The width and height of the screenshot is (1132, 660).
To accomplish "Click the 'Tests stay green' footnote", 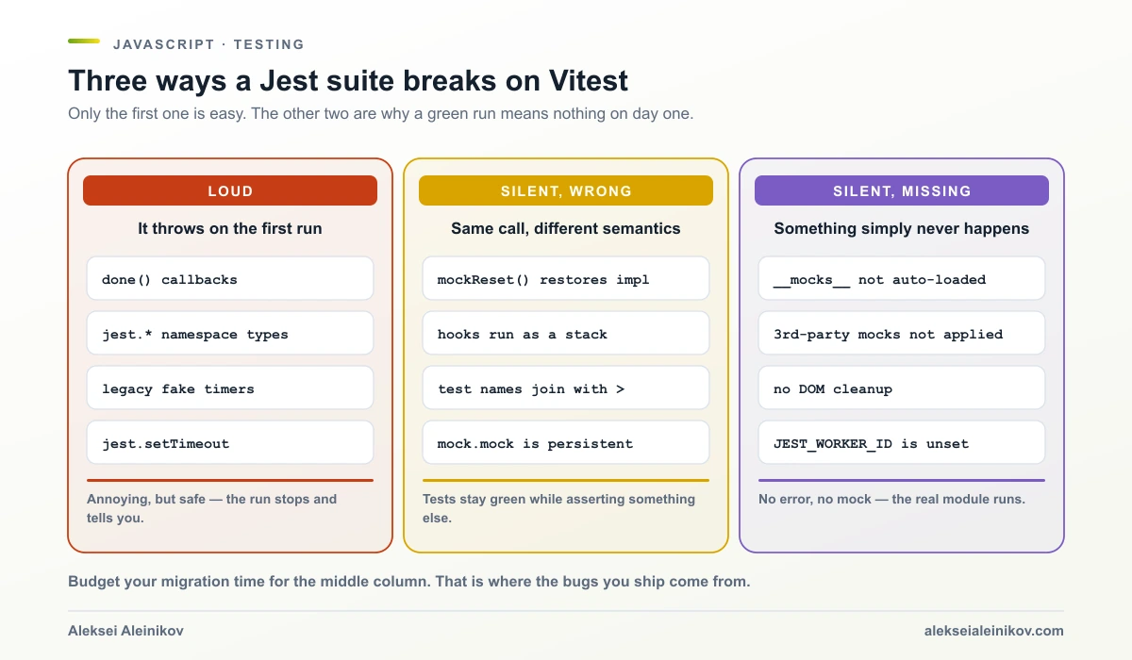I will (558, 508).
